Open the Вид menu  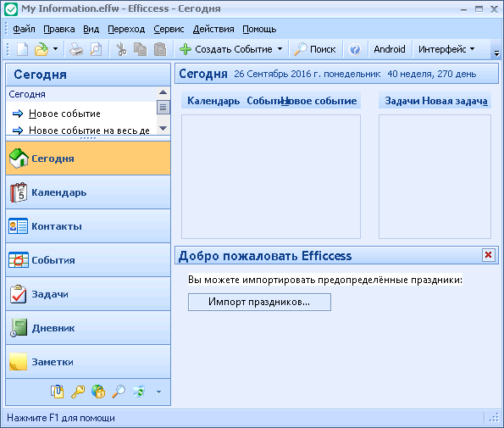(91, 30)
